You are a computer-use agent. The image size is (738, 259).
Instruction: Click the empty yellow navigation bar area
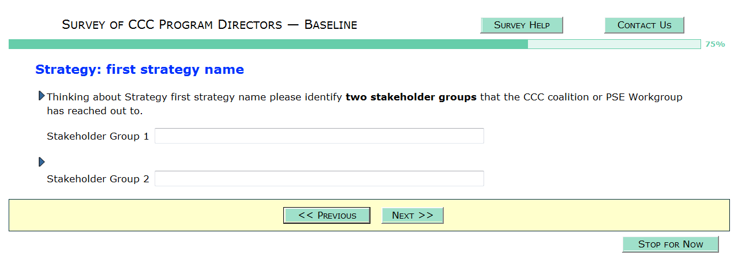577,215
